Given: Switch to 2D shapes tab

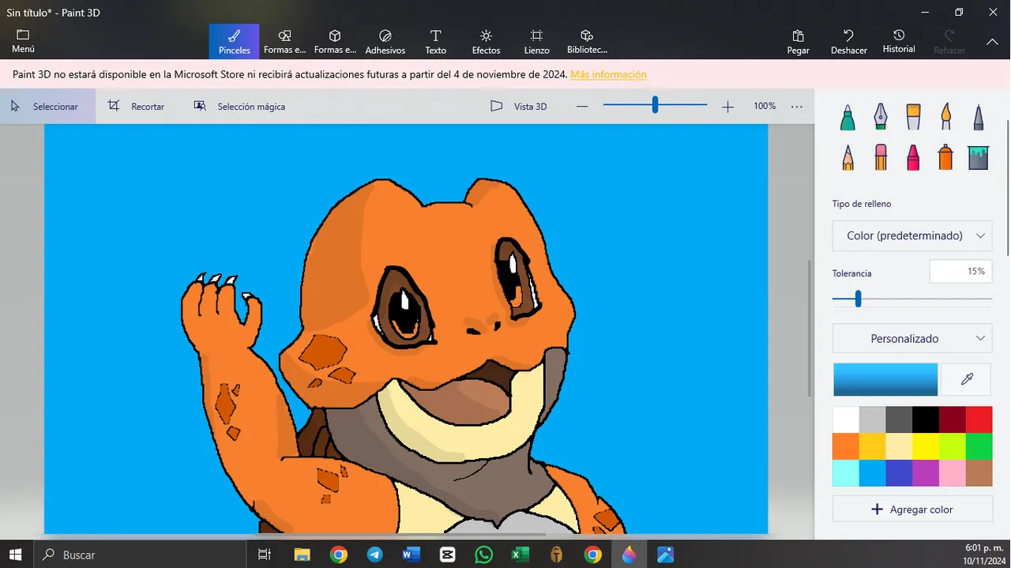Looking at the screenshot, I should (x=284, y=41).
